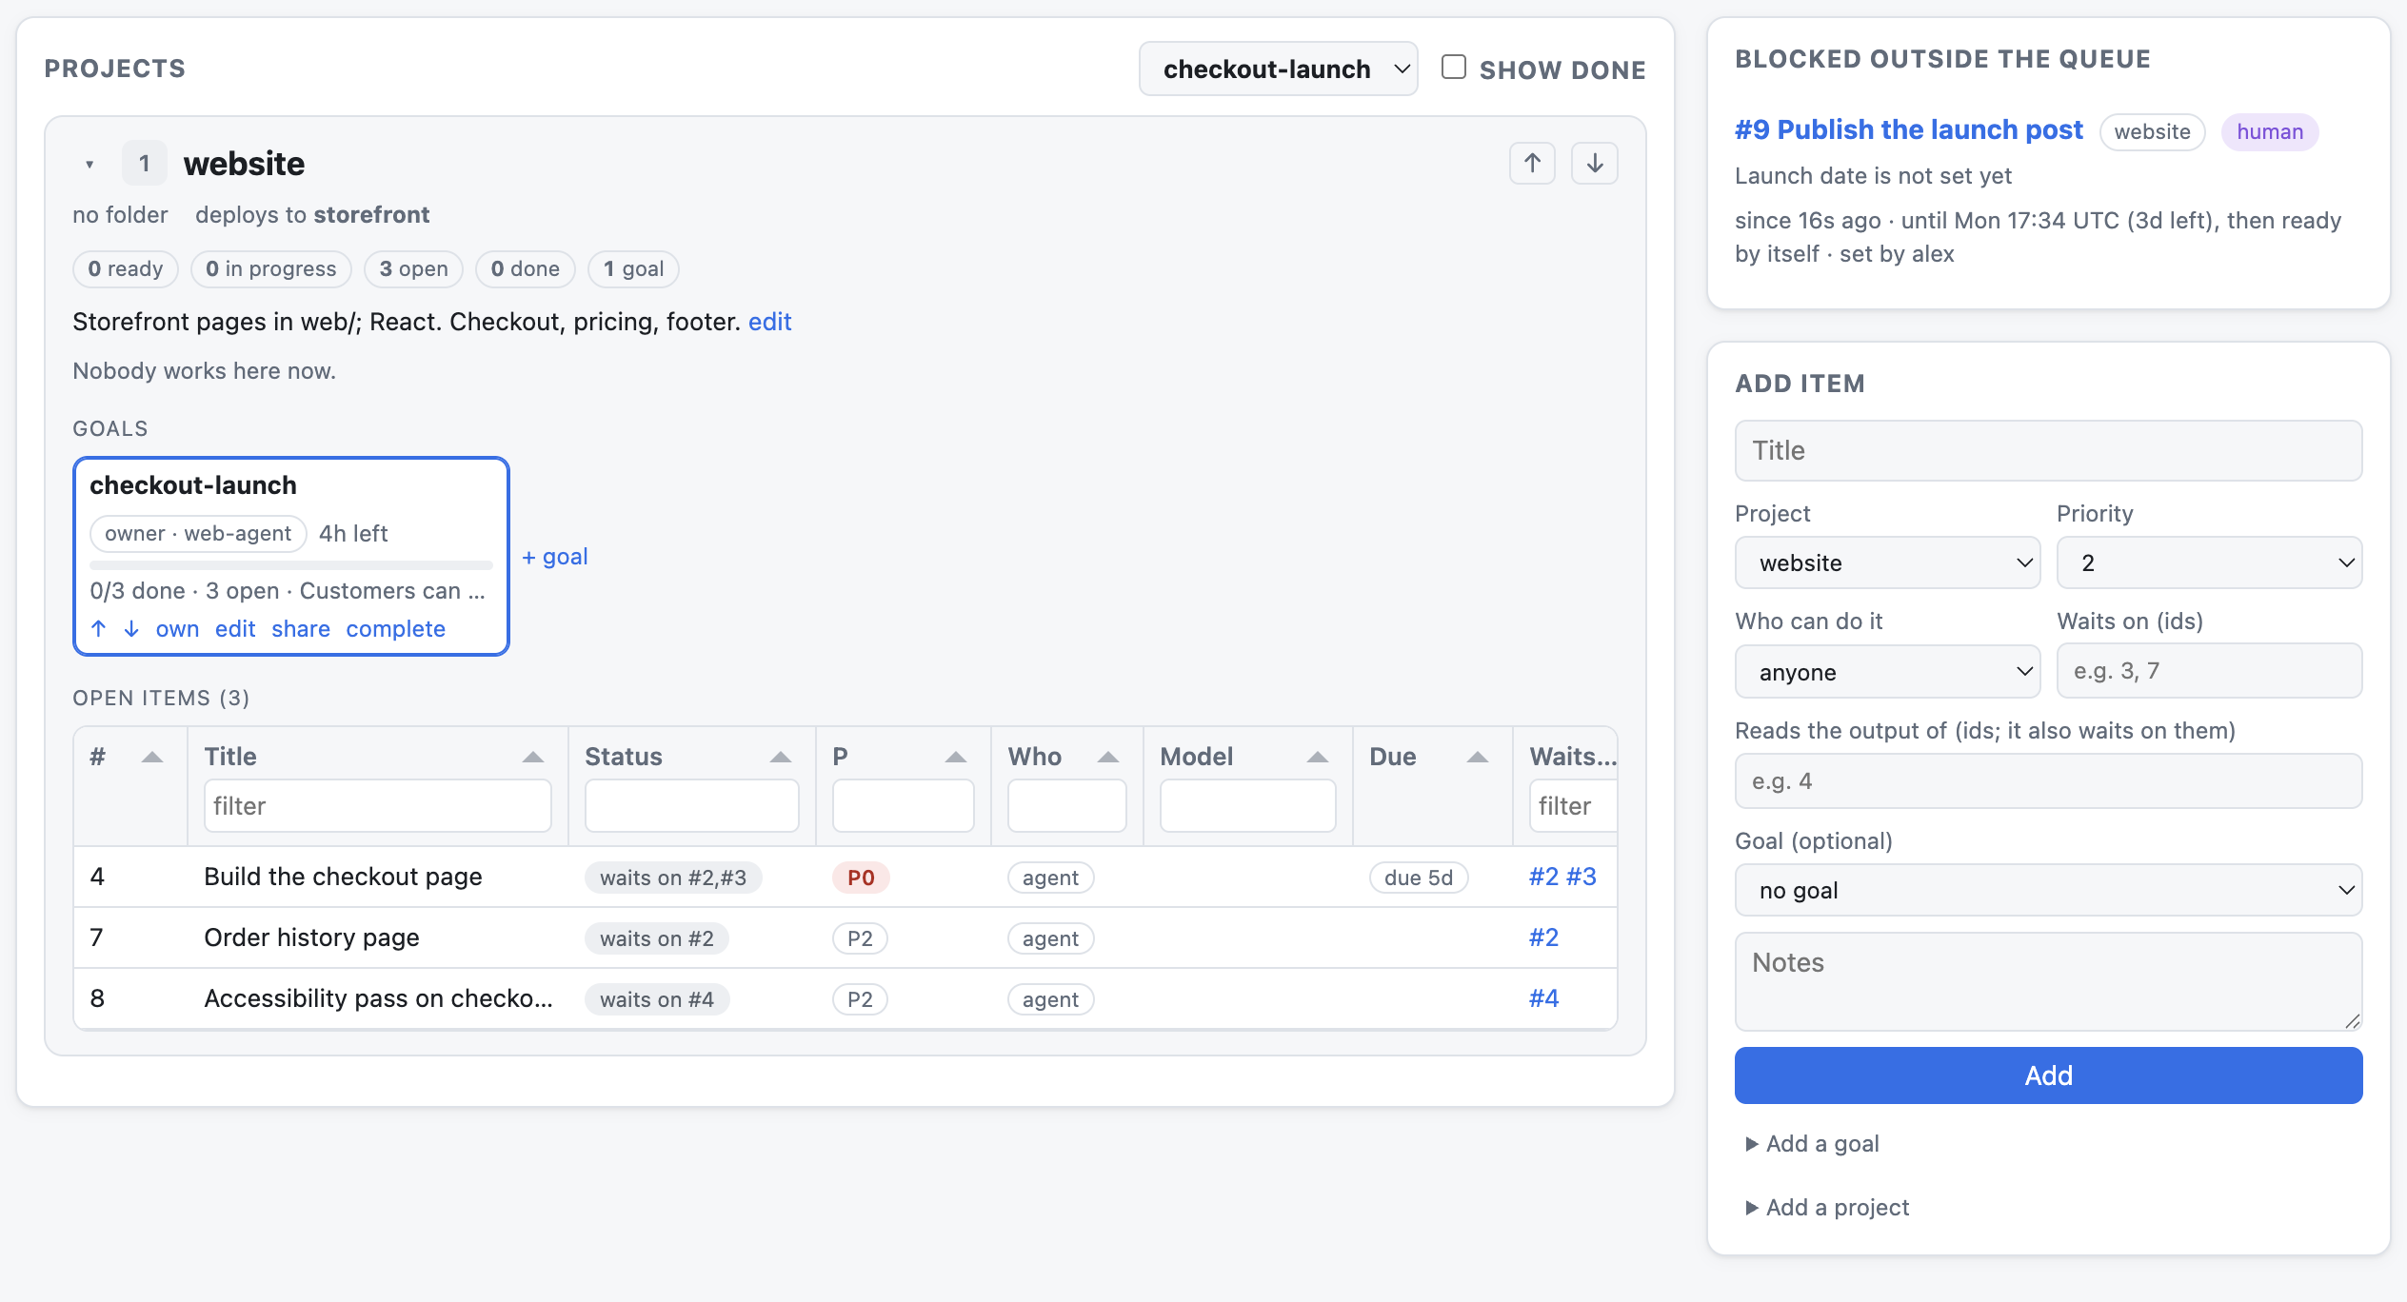Image resolution: width=2407 pixels, height=1302 pixels.
Task: Expand the Add a goal section
Action: [1813, 1144]
